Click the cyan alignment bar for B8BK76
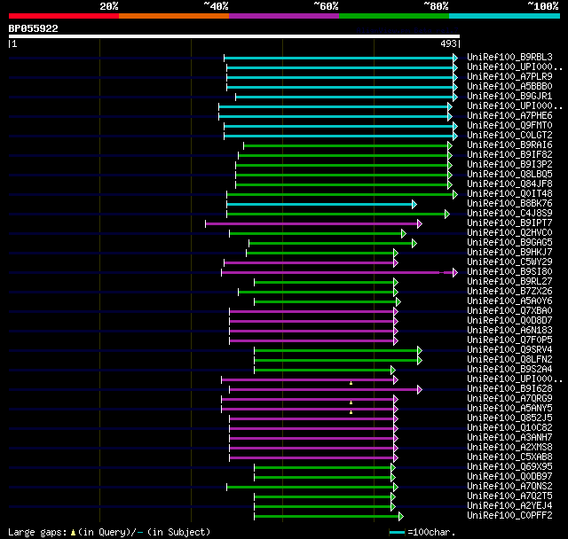 point(319,205)
